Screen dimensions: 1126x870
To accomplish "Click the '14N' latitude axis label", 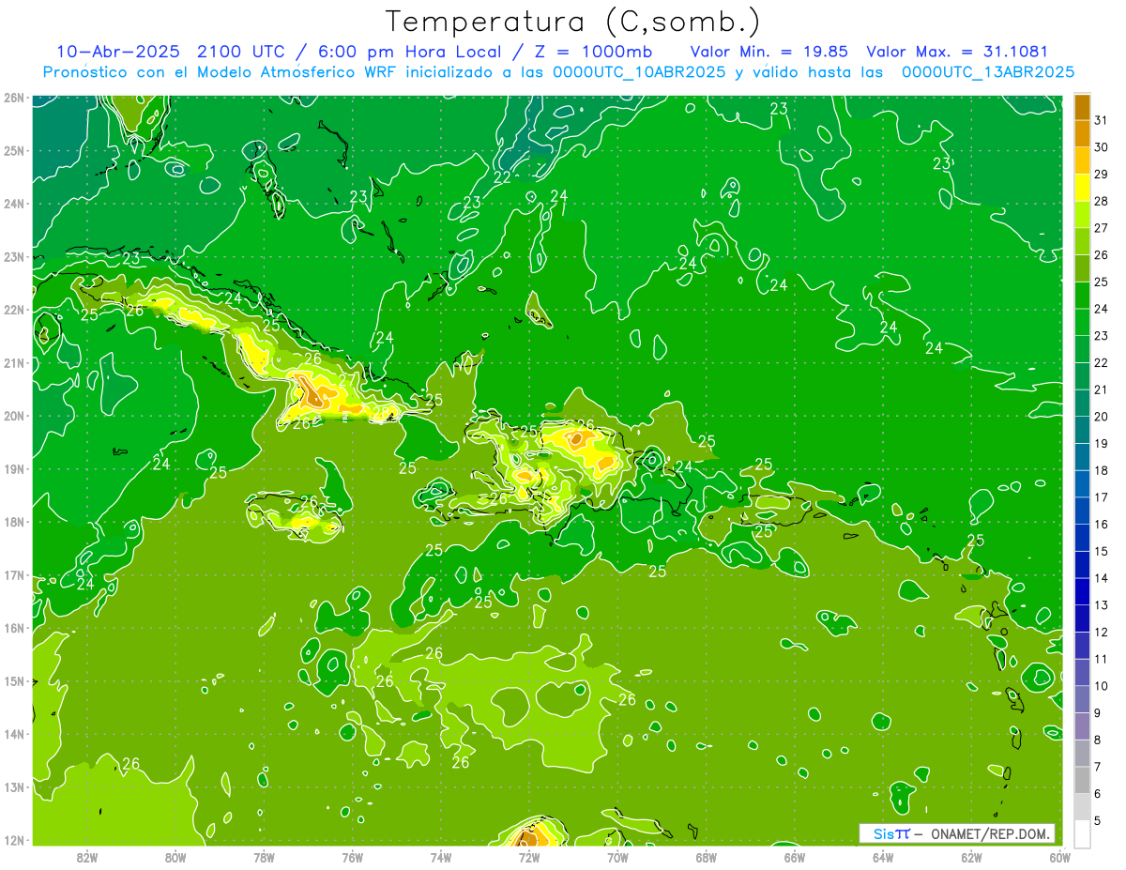I will pos(14,734).
